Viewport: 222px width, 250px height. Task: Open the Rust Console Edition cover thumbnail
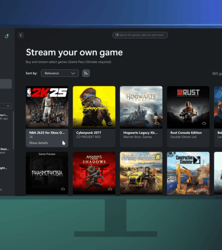[188, 107]
